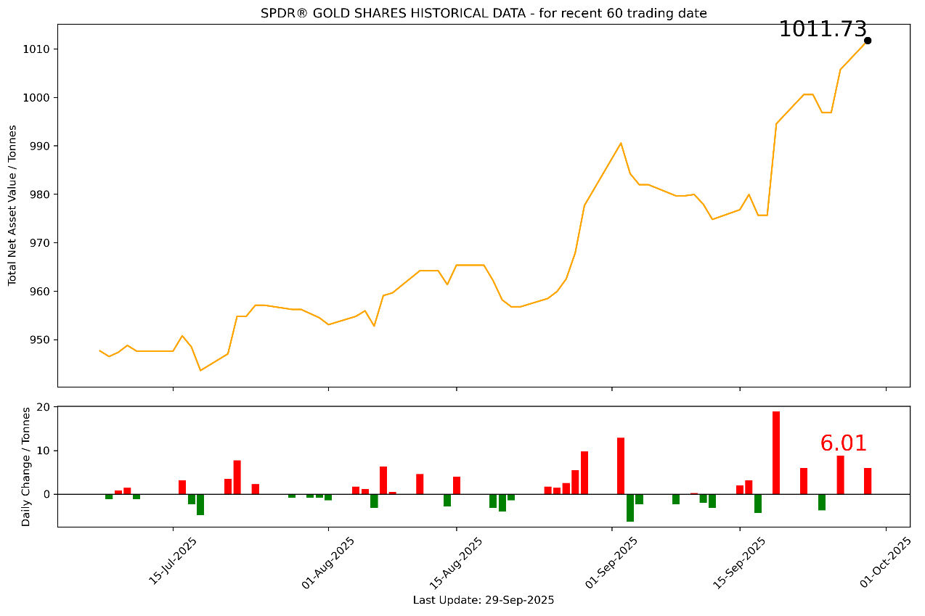Image resolution: width=925 pixels, height=616 pixels.
Task: Click the Last Update: 29-Sep-2025 text
Action: [484, 600]
